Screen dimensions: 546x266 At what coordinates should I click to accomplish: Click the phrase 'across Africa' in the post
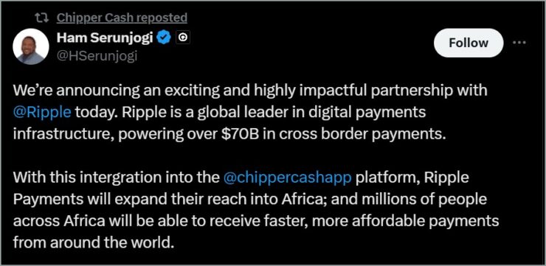(54, 221)
